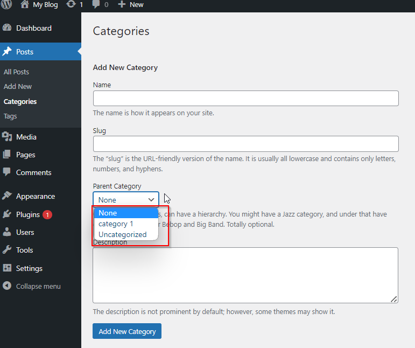Open the Parent Category dropdown chevron
Image resolution: width=415 pixels, height=348 pixels.
pos(151,200)
